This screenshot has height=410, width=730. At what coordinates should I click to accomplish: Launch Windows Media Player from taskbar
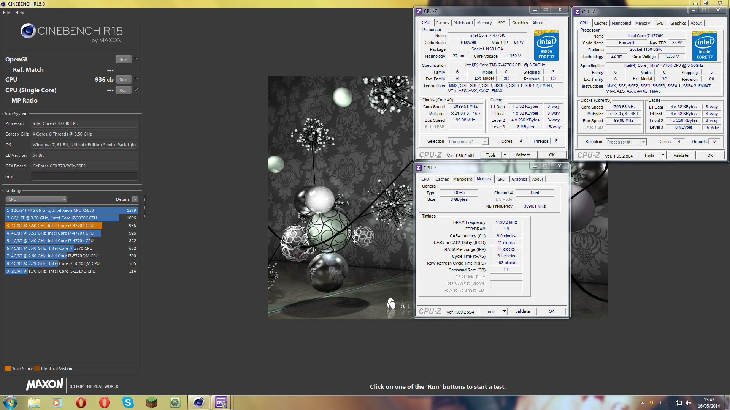point(57,402)
